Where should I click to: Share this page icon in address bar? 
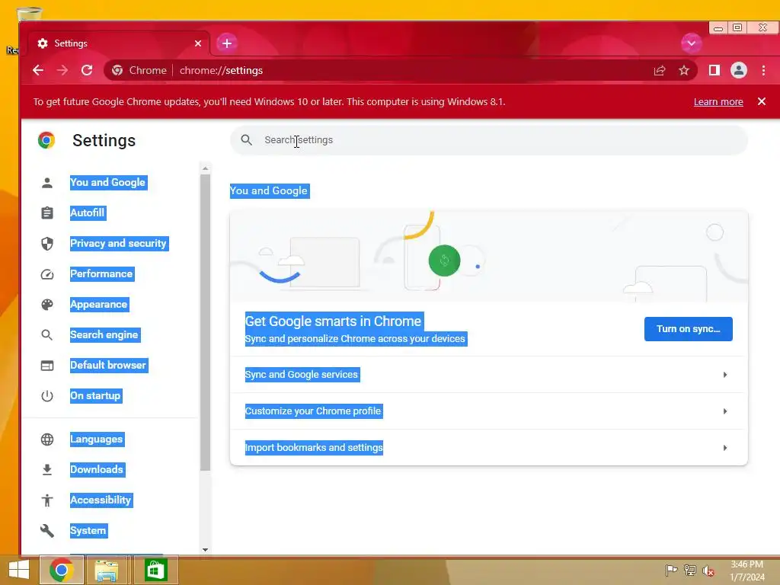tap(660, 71)
